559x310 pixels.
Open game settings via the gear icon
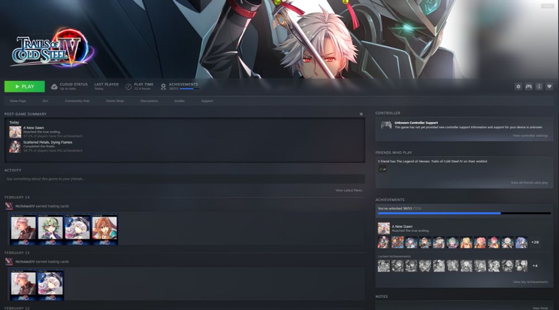[518, 87]
